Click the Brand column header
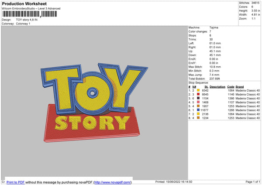The image size is (262, 185). point(240,87)
